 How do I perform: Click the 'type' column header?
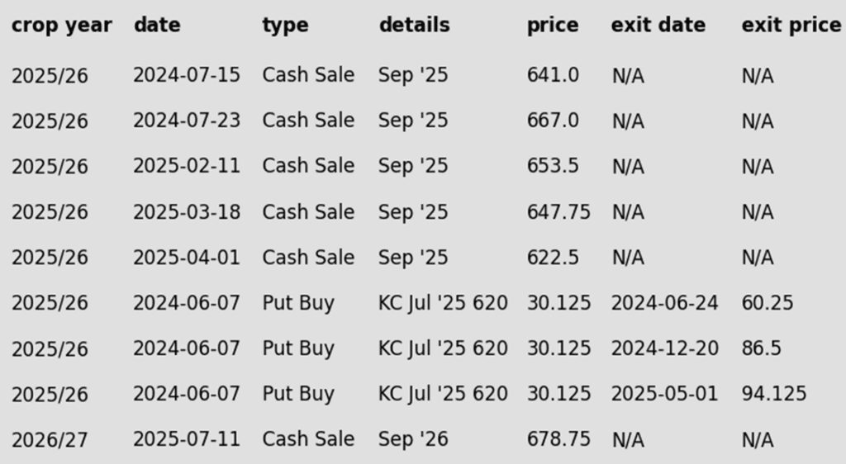point(285,26)
